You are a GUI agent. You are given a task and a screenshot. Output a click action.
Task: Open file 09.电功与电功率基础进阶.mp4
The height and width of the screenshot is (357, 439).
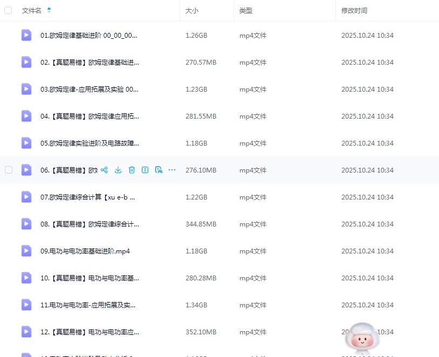85,251
